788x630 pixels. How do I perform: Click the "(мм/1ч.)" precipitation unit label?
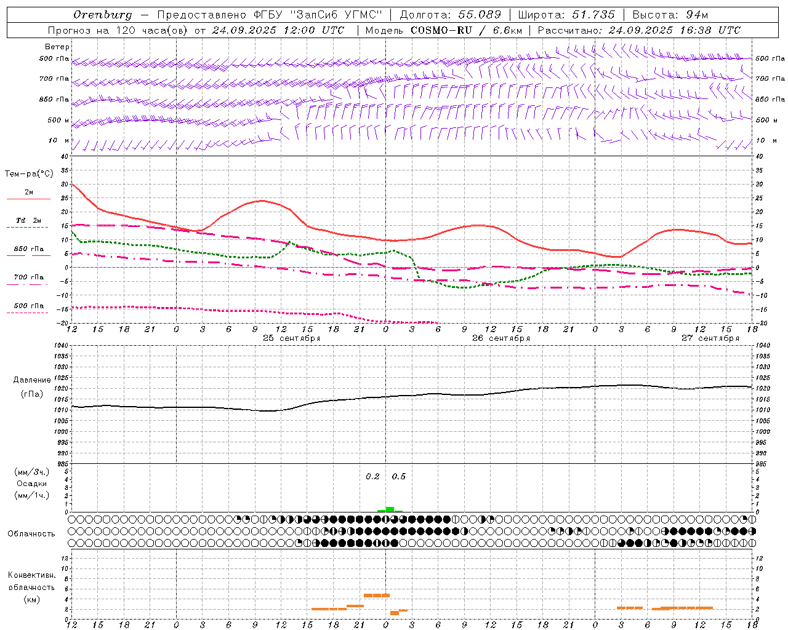pyautogui.click(x=32, y=495)
